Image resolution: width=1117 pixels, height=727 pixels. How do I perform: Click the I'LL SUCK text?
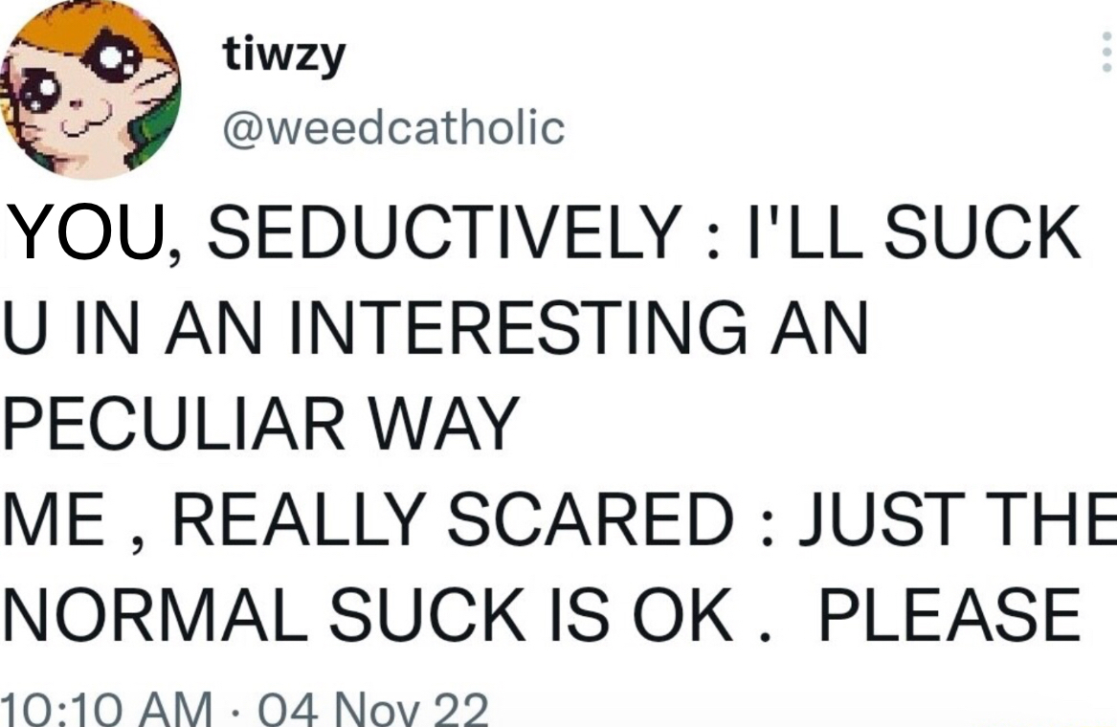910,233
